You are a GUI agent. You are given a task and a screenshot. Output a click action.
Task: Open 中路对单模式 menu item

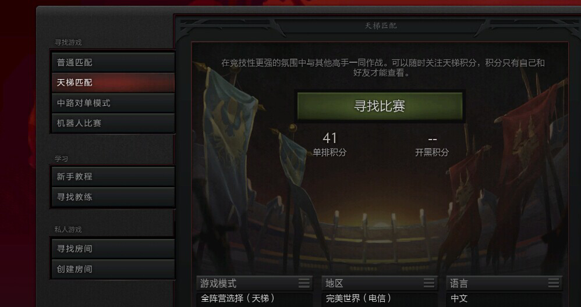click(x=113, y=103)
